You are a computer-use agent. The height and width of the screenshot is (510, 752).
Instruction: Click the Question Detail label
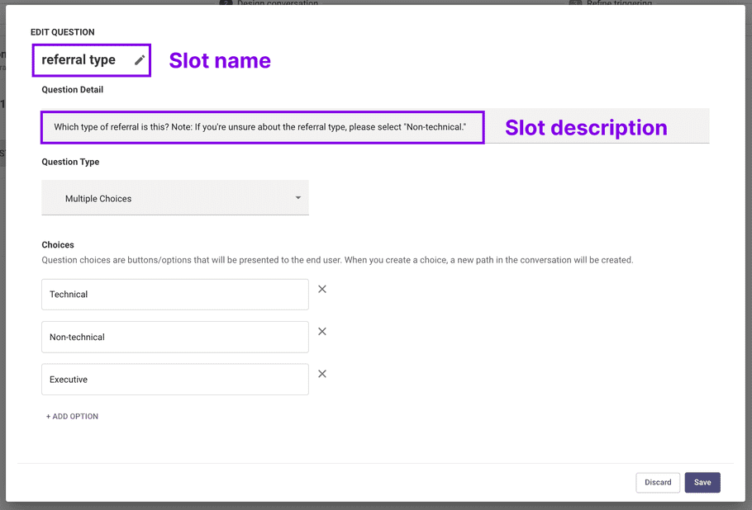pos(73,90)
